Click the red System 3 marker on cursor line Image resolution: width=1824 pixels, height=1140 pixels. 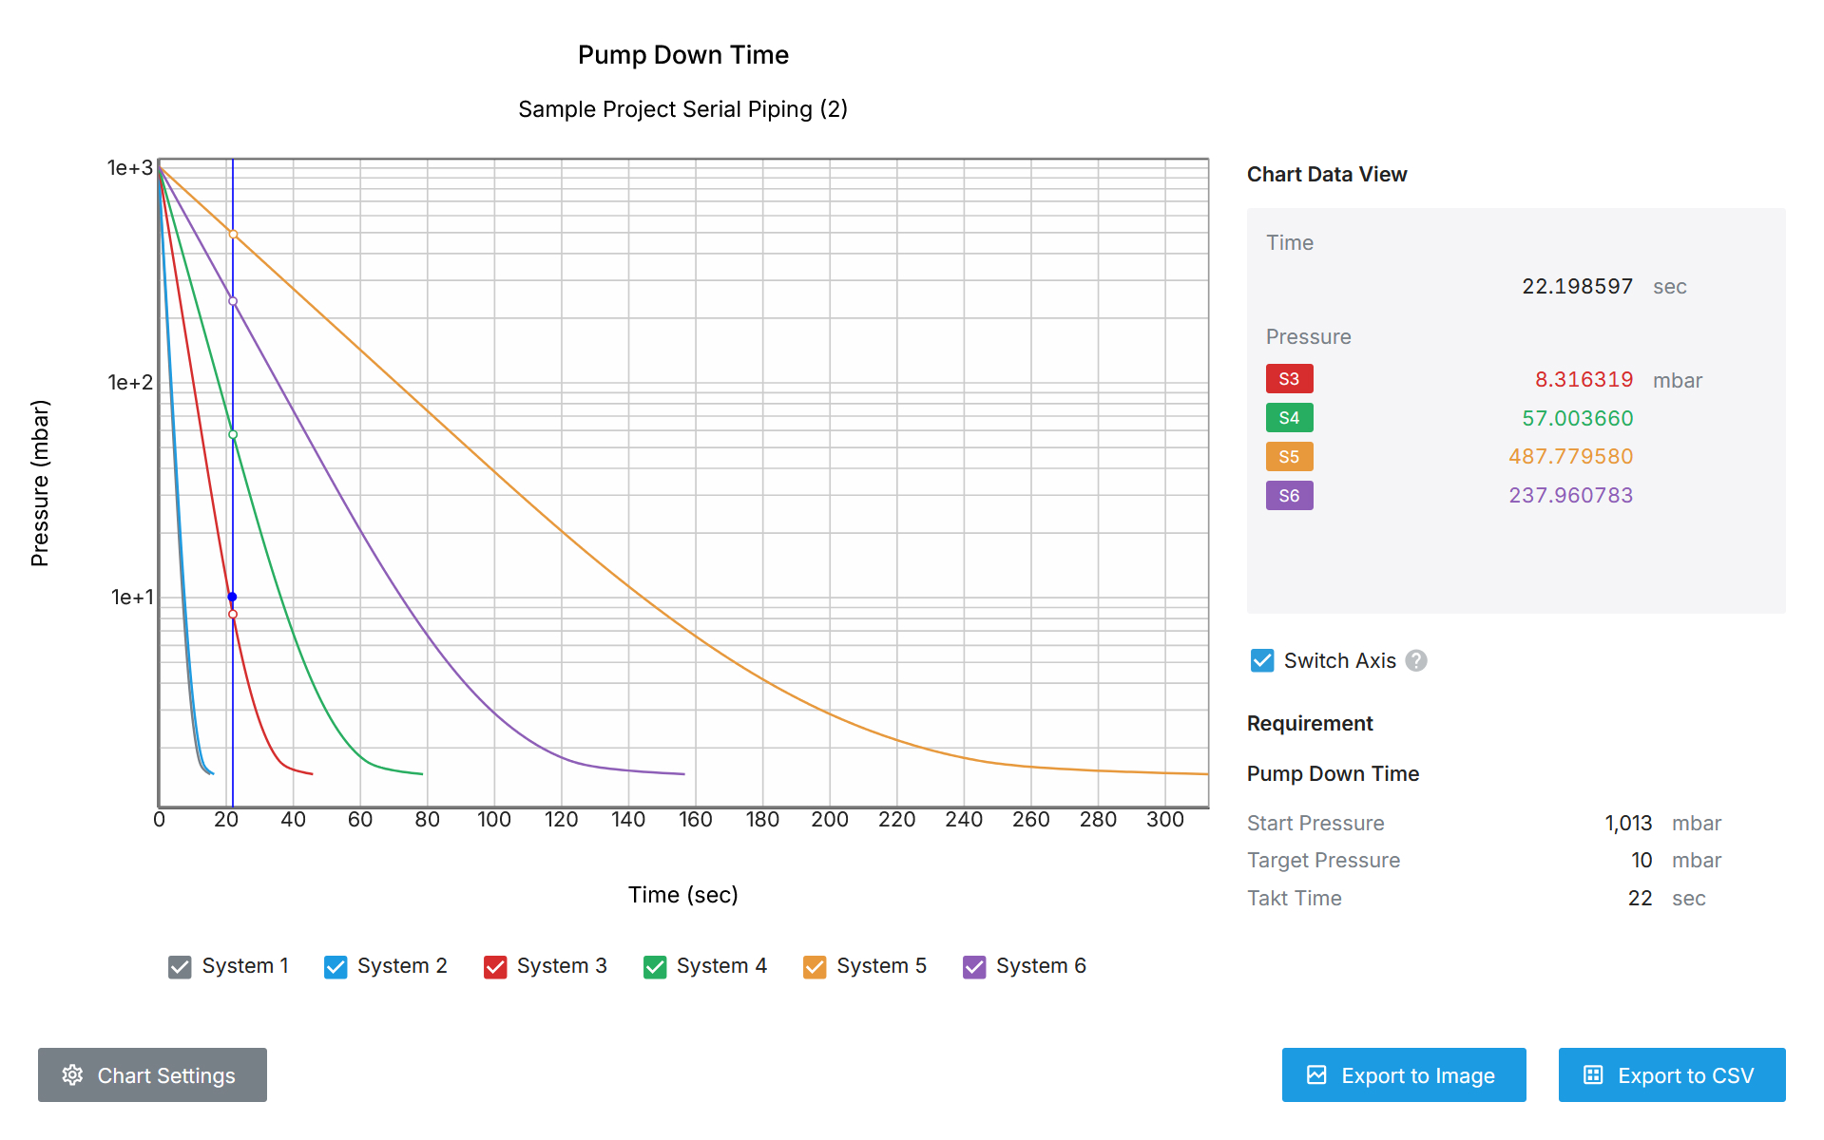click(x=233, y=615)
